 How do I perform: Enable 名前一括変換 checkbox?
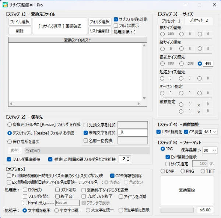pos(86,141)
